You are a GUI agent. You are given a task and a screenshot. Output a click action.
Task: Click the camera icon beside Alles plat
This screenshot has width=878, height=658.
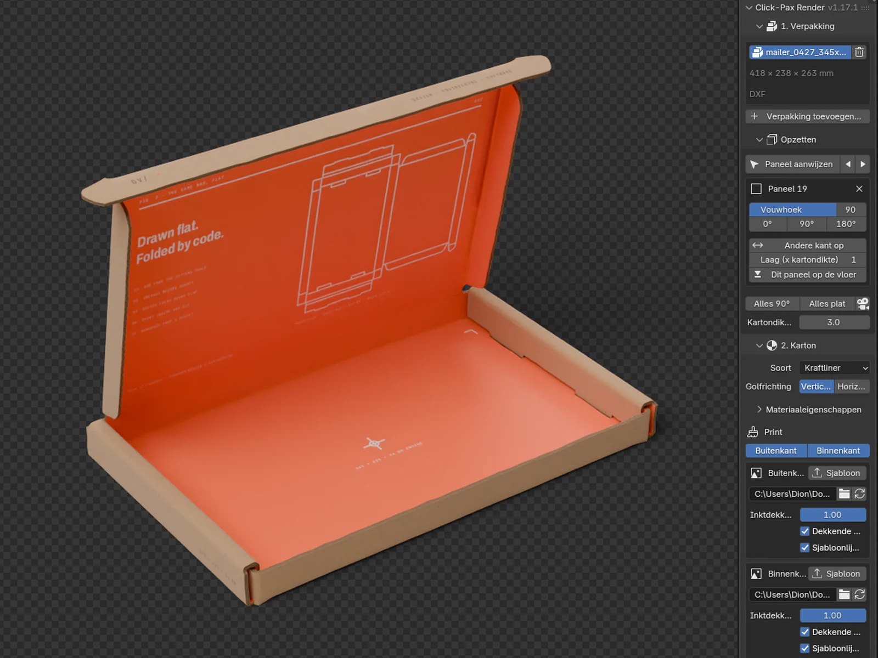863,304
